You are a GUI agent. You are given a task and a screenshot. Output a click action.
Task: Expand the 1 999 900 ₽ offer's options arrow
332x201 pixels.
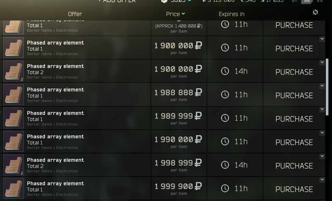[x=322, y=180]
